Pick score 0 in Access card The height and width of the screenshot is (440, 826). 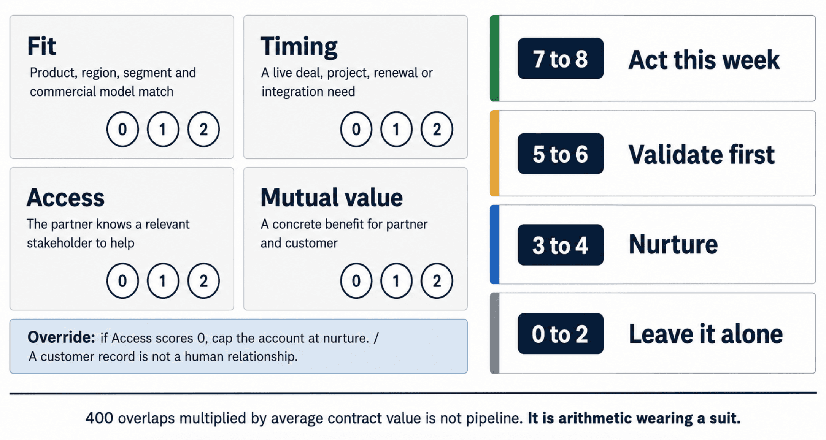point(122,281)
